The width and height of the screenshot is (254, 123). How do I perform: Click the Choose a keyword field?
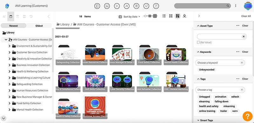coord(220,63)
